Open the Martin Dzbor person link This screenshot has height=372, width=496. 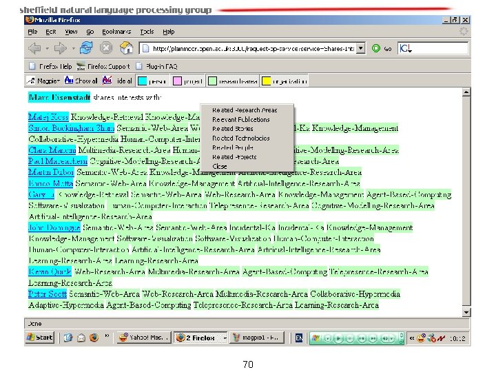[51, 172]
